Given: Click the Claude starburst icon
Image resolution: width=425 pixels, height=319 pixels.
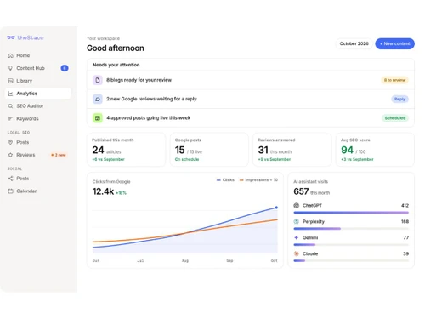Looking at the screenshot, I should [297, 253].
